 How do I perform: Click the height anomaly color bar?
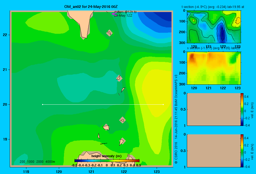107,161
